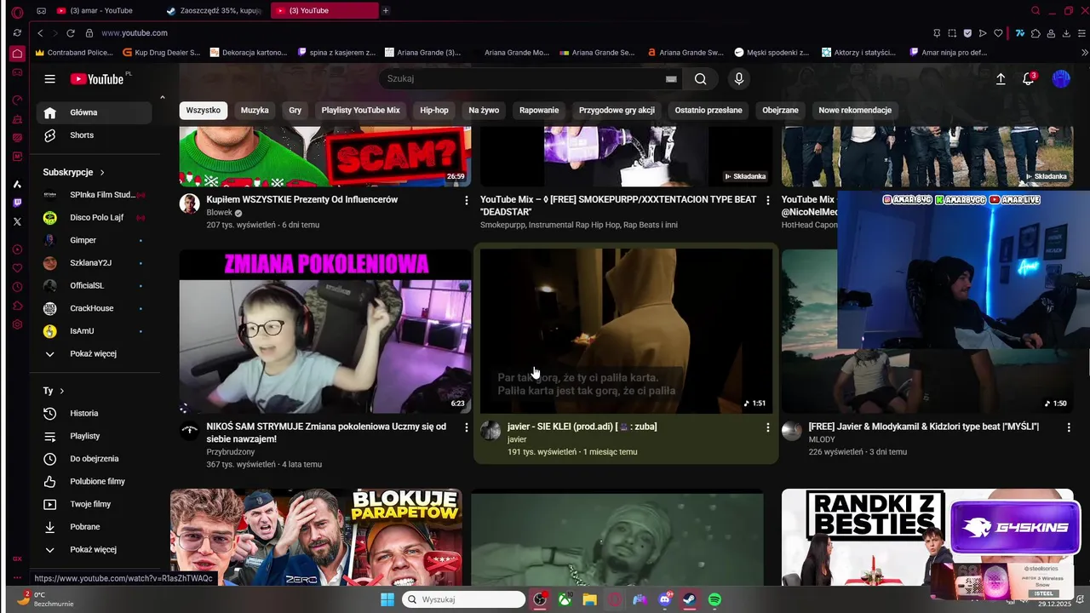1090x613 pixels.
Task: Open the Amar ninja pro def bookmark
Action: (x=948, y=52)
